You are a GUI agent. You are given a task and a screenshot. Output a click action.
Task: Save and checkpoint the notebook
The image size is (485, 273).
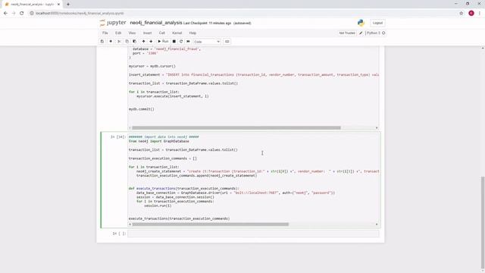point(102,42)
